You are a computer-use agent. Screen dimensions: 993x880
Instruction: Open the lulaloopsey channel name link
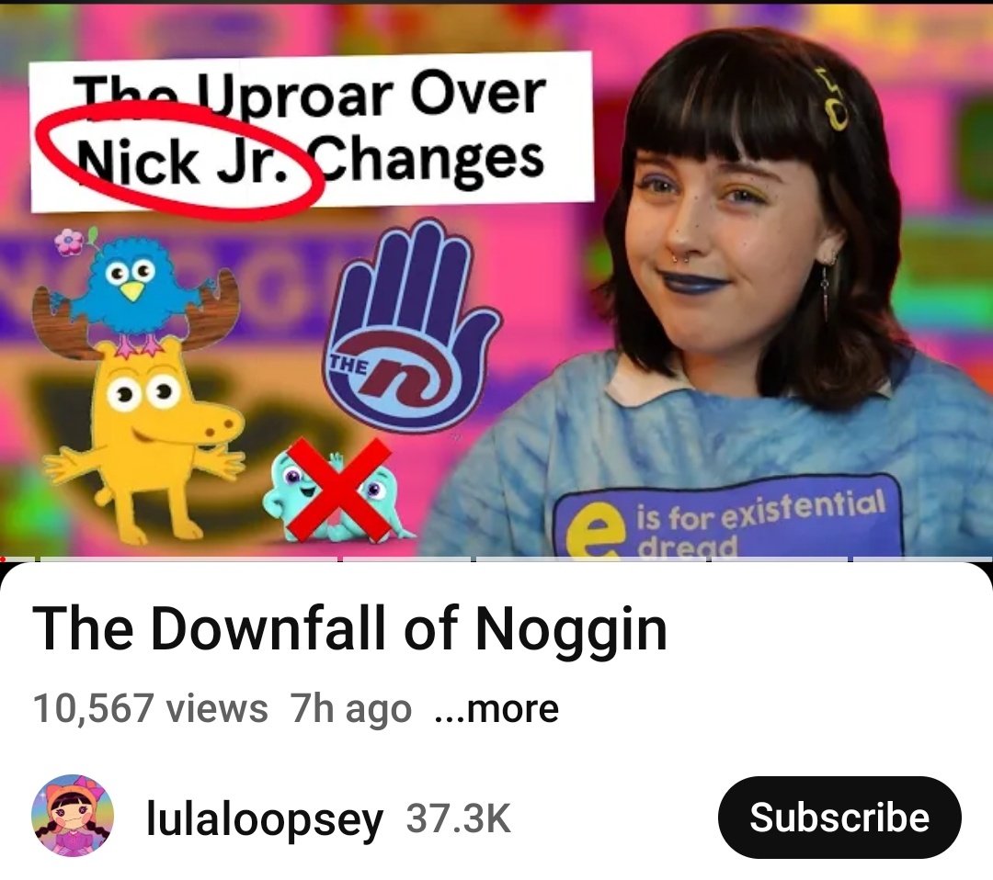coord(265,818)
